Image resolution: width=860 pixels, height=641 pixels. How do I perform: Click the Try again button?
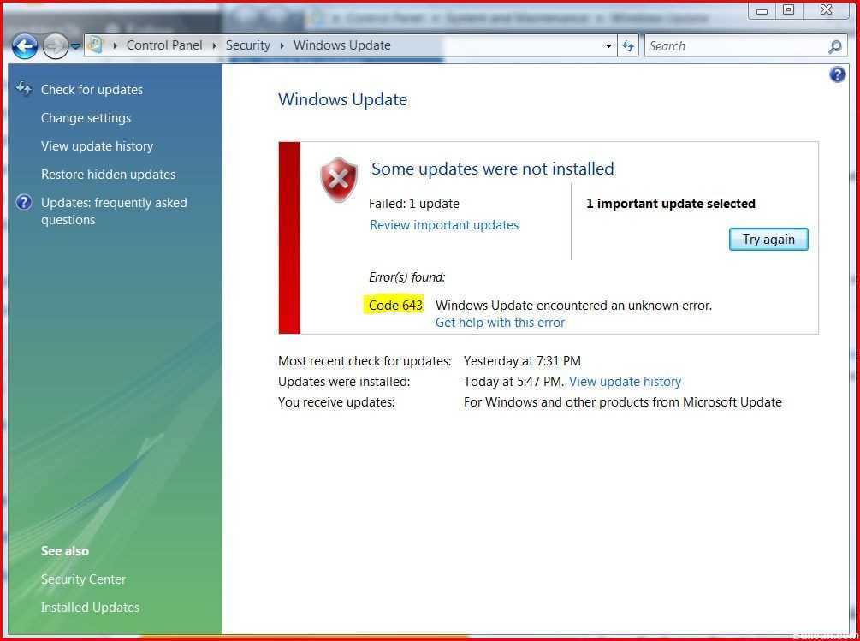[768, 240]
